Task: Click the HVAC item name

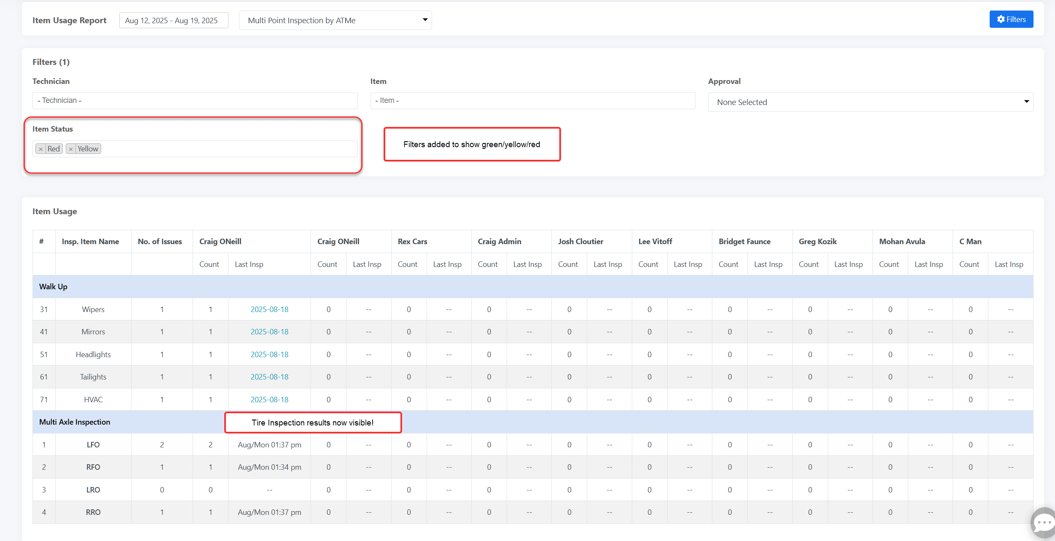Action: click(93, 399)
